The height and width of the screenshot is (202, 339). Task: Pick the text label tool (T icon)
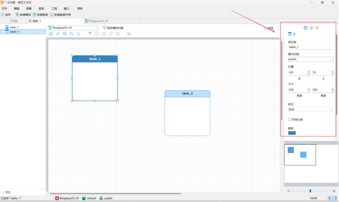tap(90, 34)
